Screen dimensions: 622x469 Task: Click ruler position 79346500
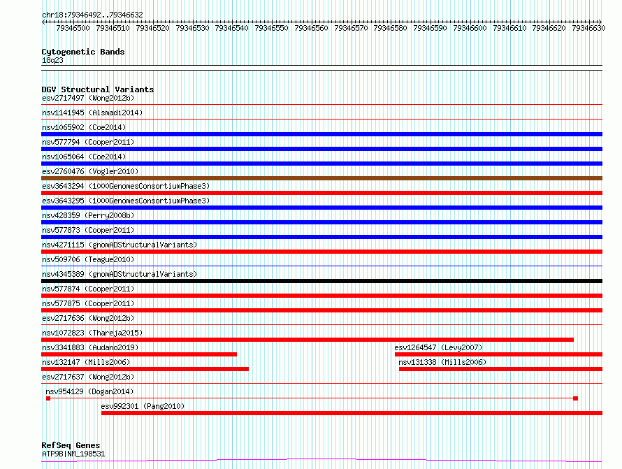[73, 28]
